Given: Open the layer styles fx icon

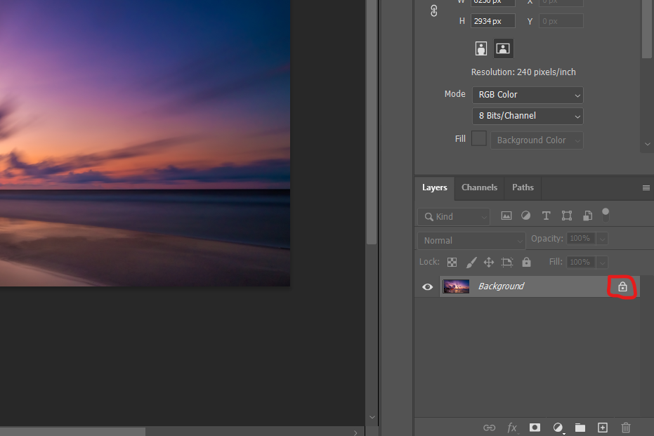Looking at the screenshot, I should (512, 427).
